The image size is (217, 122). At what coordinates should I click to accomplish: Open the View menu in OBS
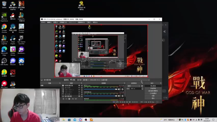tap(56, 22)
